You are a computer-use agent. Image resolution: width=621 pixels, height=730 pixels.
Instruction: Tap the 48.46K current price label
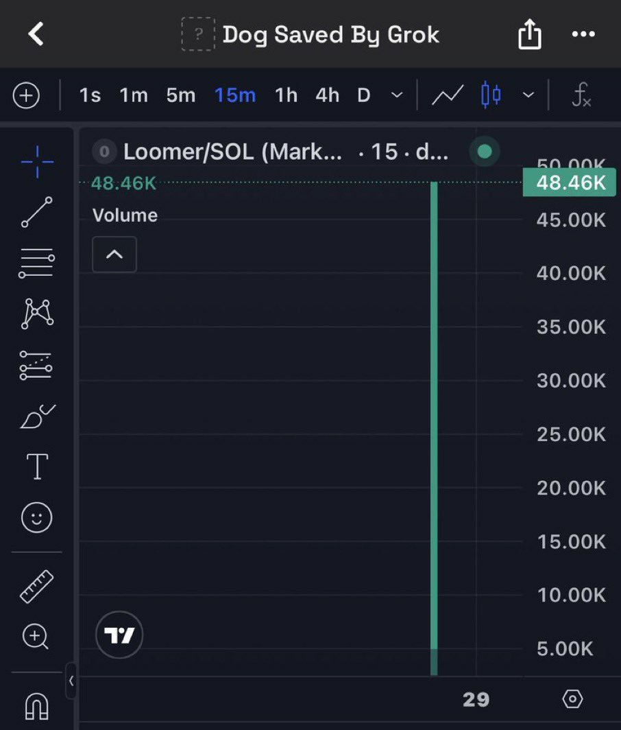(570, 182)
